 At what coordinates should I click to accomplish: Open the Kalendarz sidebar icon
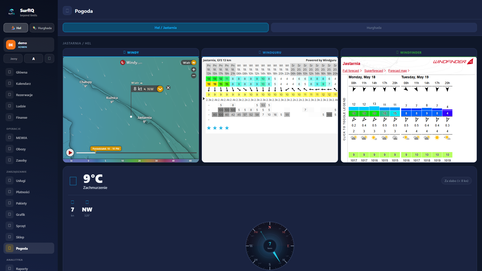10,83
